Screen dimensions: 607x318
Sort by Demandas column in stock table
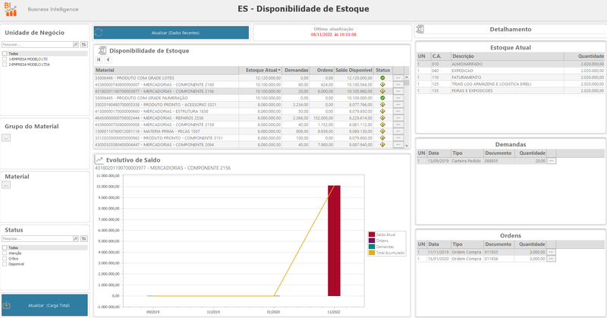coord(296,70)
